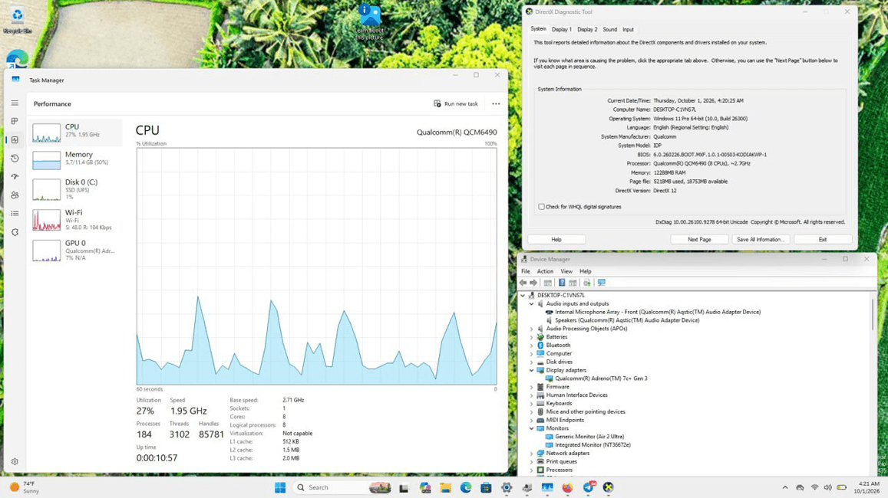Switch to Display 1 tab in DxDiag

pyautogui.click(x=562, y=29)
